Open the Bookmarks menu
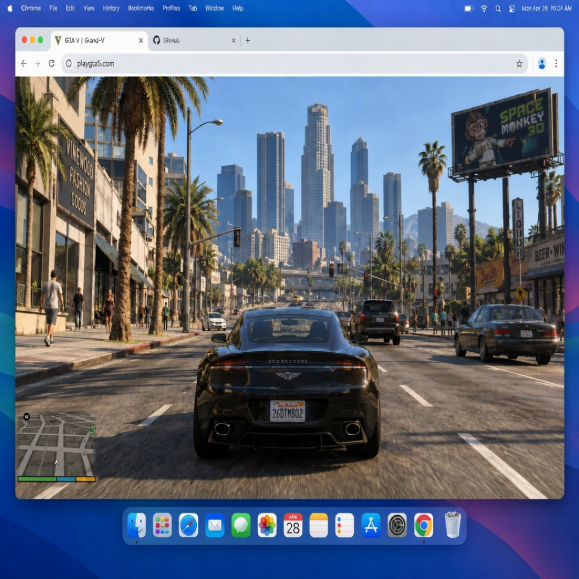 (141, 8)
